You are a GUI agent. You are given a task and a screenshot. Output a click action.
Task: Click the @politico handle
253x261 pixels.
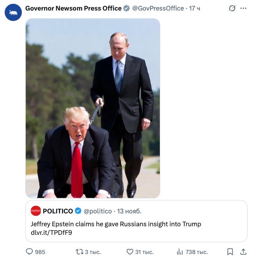coord(98,211)
